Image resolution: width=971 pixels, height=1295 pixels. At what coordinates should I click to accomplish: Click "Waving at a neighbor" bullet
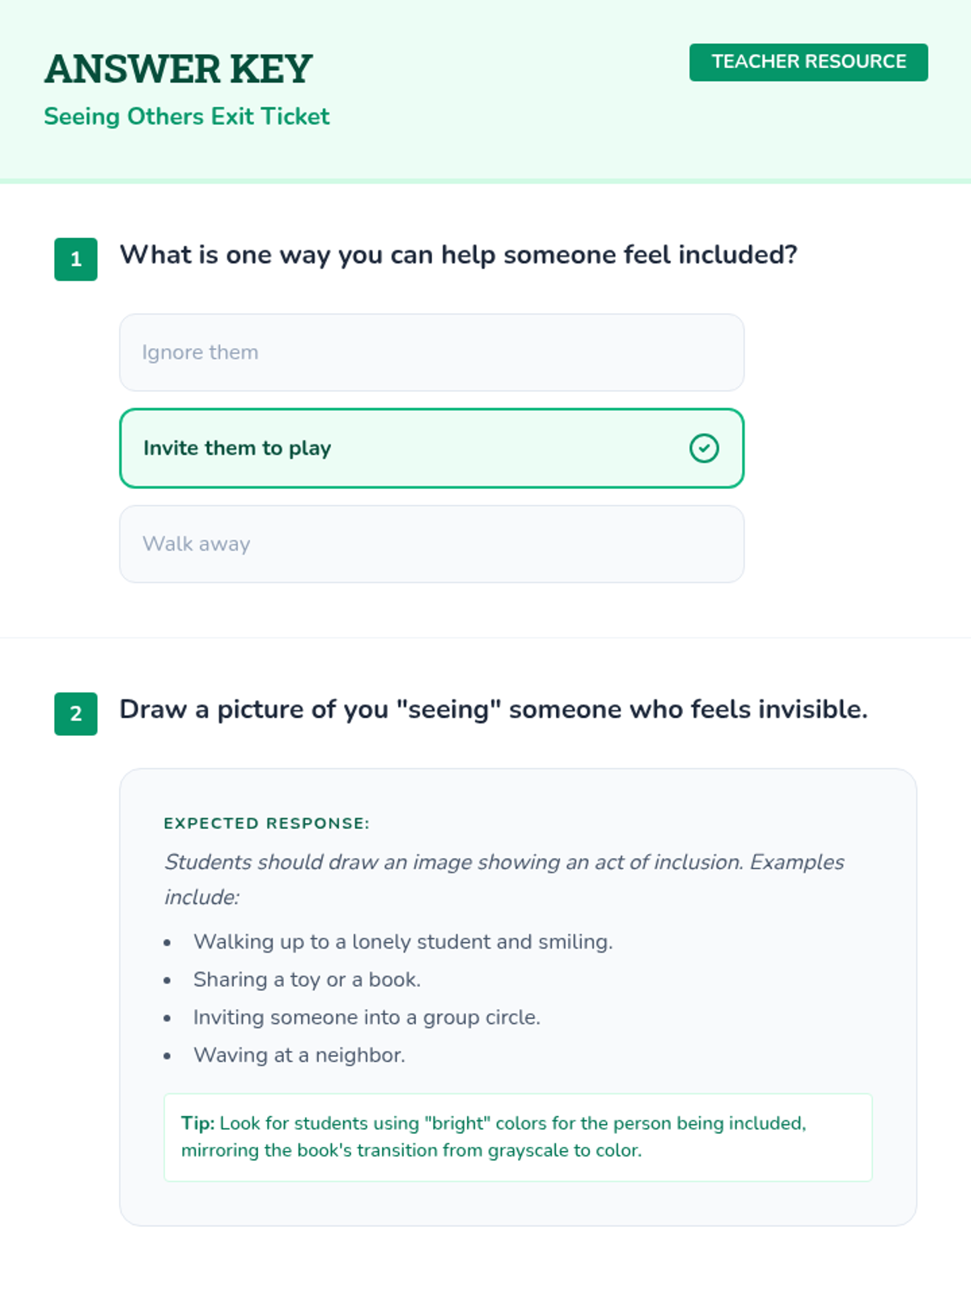[x=299, y=1055]
